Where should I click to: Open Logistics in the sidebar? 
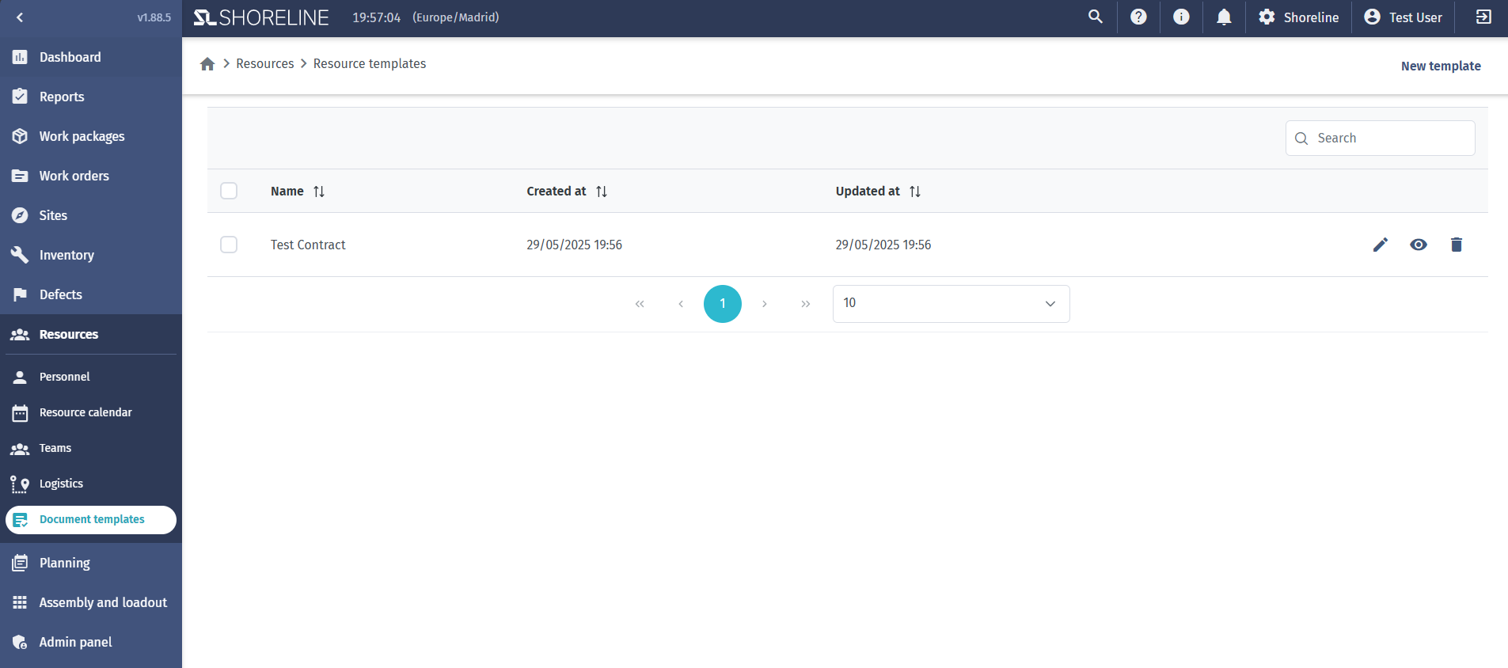[x=91, y=484]
